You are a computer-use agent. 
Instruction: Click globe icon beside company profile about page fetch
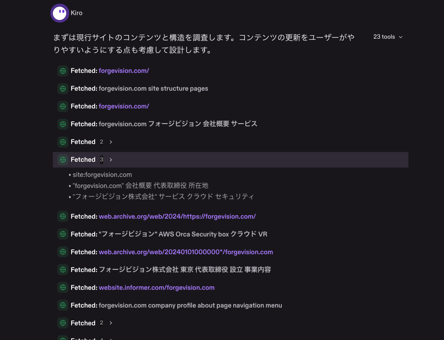tap(63, 305)
